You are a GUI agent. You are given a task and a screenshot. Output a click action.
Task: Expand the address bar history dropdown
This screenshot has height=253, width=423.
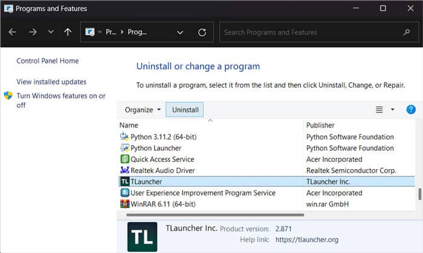180,33
